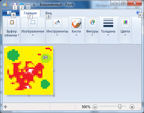Image resolution: width=144 pixels, height=113 pixels.
Task: Click the red dragon figure on canvas
Action: (25, 76)
